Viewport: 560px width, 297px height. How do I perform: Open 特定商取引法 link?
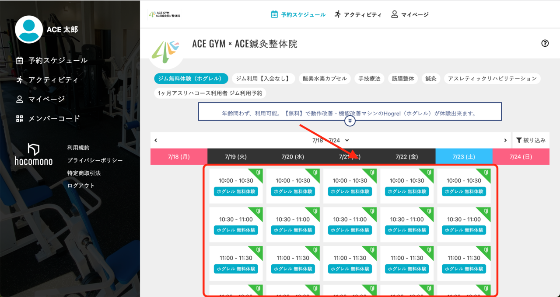click(x=84, y=173)
